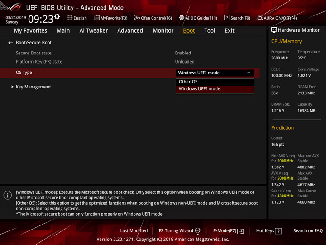The image size is (326, 245).
Task: Click the 3600 MHz frequency value
Action: point(280,58)
